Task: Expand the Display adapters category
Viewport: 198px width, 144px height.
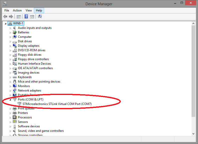Action: (10, 46)
